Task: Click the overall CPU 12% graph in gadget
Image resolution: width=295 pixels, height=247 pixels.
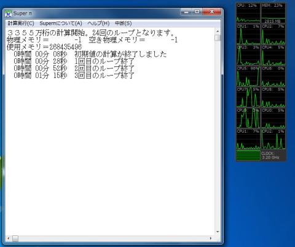Action: [248, 13]
